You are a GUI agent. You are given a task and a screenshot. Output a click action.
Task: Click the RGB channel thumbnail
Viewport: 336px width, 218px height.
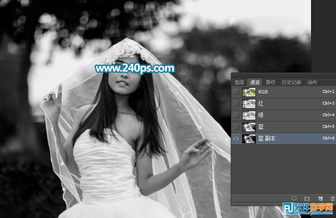(x=249, y=92)
